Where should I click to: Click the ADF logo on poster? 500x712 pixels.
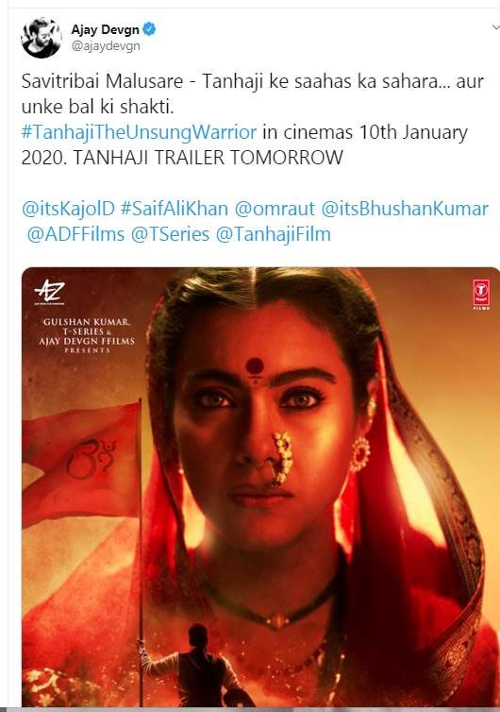click(49, 292)
